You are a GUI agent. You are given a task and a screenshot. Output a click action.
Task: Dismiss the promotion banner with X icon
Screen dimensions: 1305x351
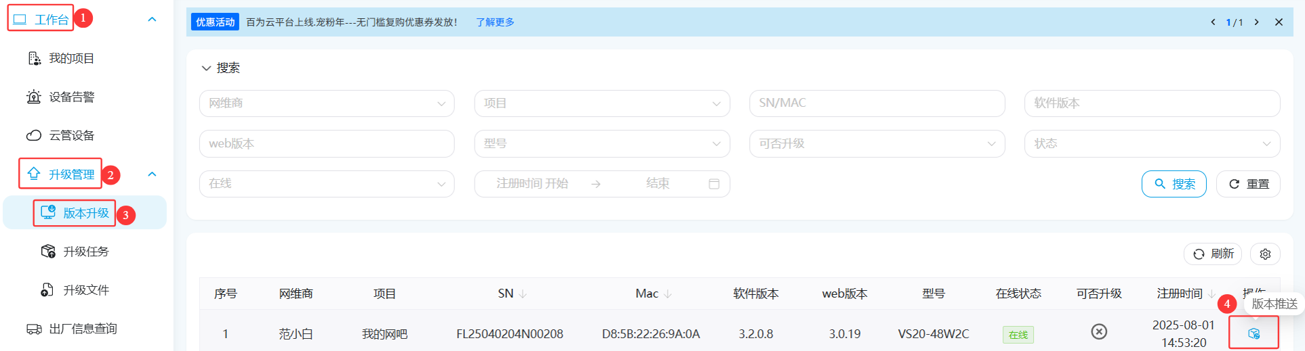[x=1279, y=22]
